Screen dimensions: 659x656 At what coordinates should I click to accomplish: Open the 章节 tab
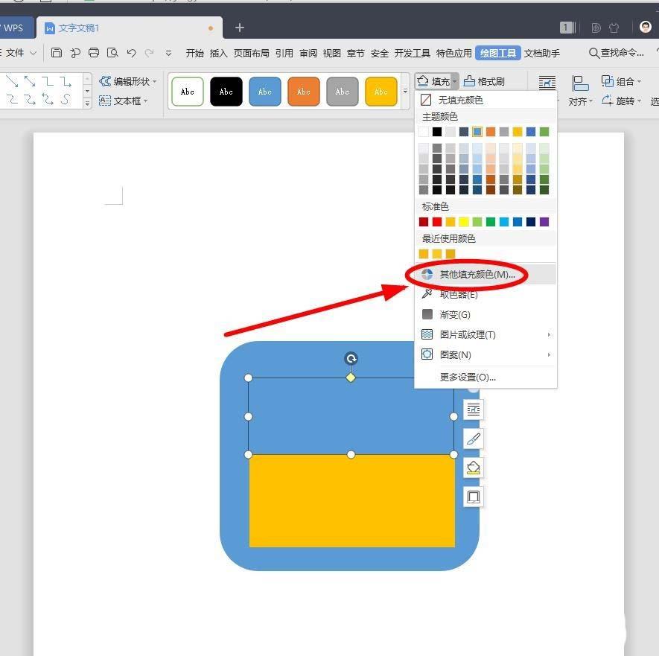(355, 53)
